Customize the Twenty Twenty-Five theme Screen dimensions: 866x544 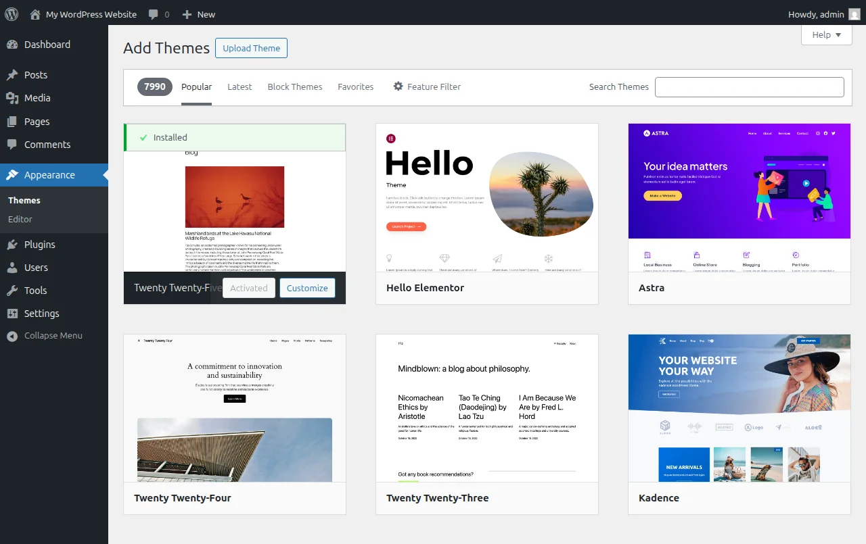coord(307,287)
